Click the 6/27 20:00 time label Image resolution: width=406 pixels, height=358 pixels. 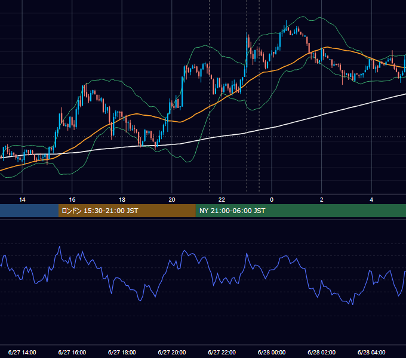[x=172, y=352]
